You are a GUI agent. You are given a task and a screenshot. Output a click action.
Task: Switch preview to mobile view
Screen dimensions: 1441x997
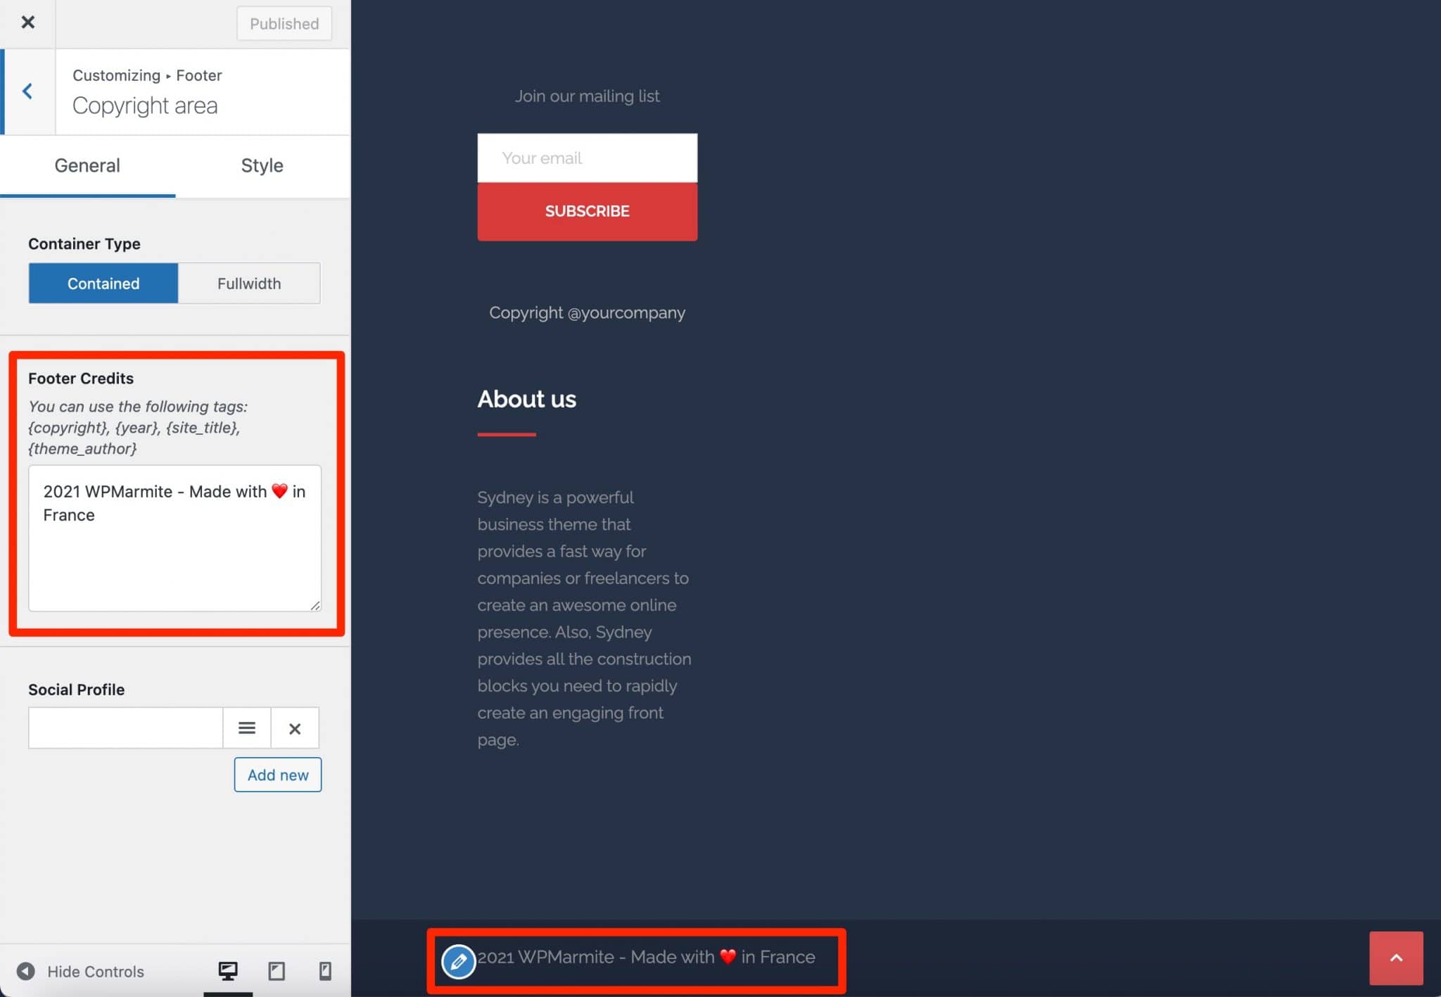[324, 971]
